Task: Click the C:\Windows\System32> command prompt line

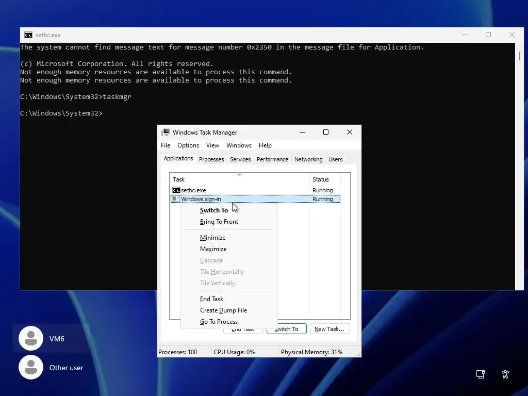Action: (x=61, y=113)
